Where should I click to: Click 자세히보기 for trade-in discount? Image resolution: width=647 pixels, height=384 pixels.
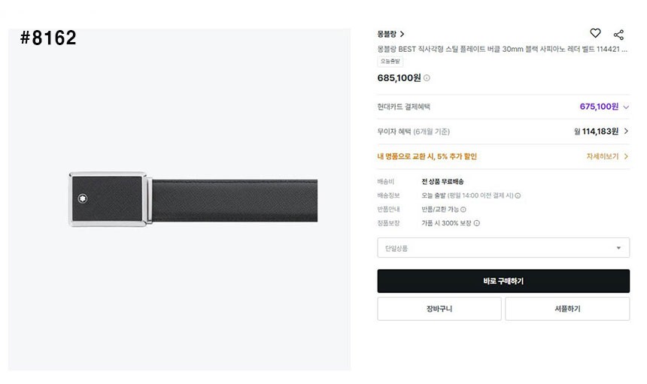pos(606,156)
